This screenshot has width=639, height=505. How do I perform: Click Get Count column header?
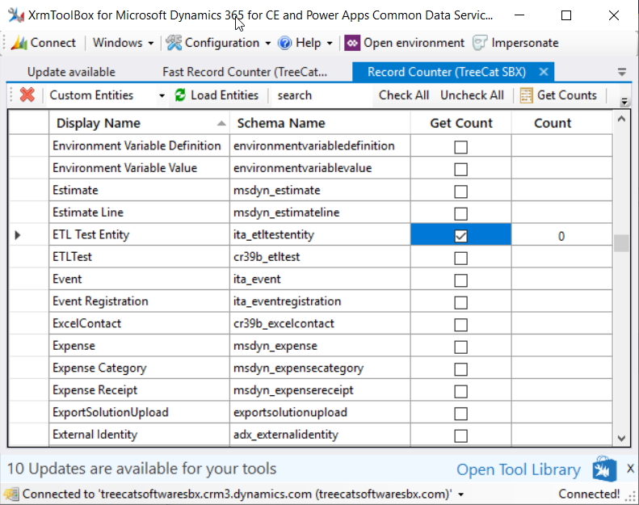461,123
